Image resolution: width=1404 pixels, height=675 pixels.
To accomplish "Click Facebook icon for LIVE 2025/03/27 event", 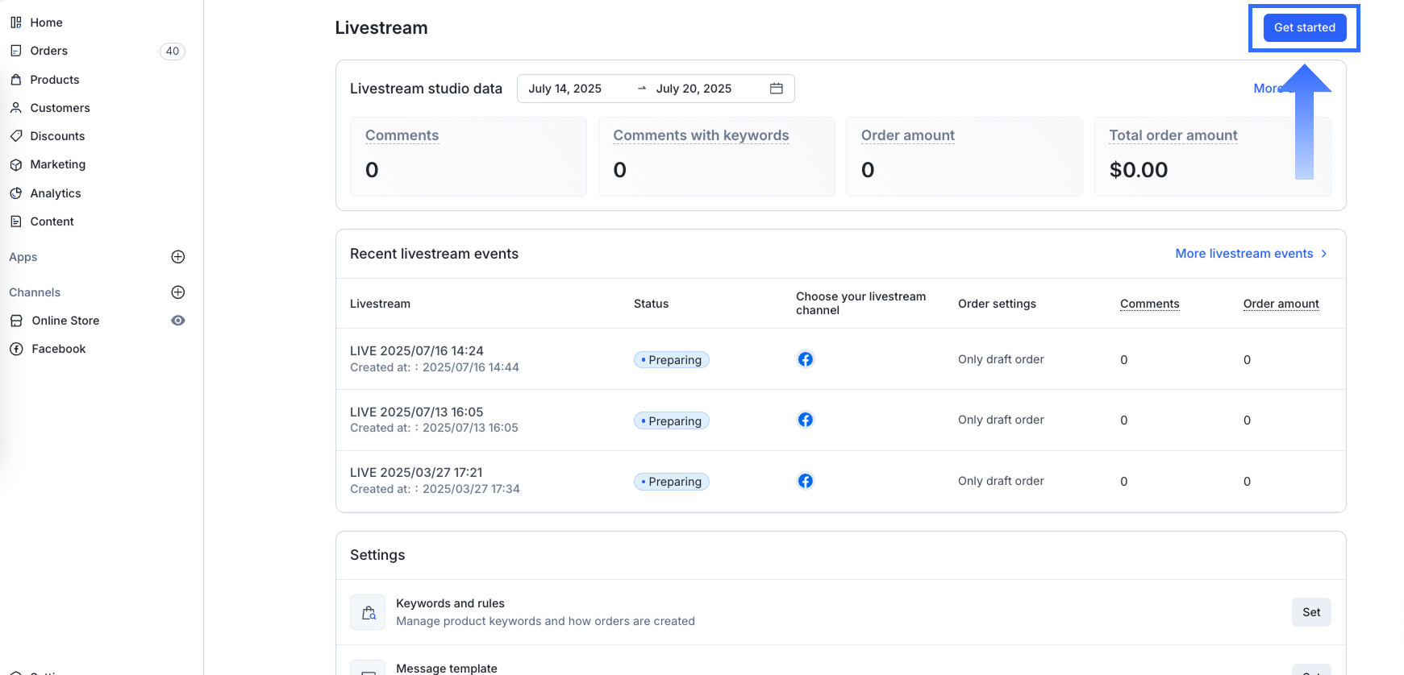I will point(805,481).
